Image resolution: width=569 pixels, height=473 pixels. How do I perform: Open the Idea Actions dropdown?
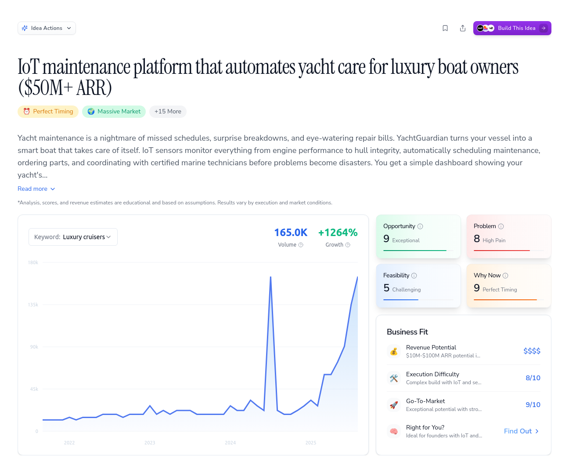point(47,28)
